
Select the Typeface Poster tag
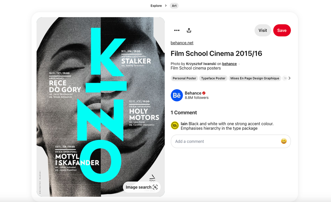pos(213,78)
